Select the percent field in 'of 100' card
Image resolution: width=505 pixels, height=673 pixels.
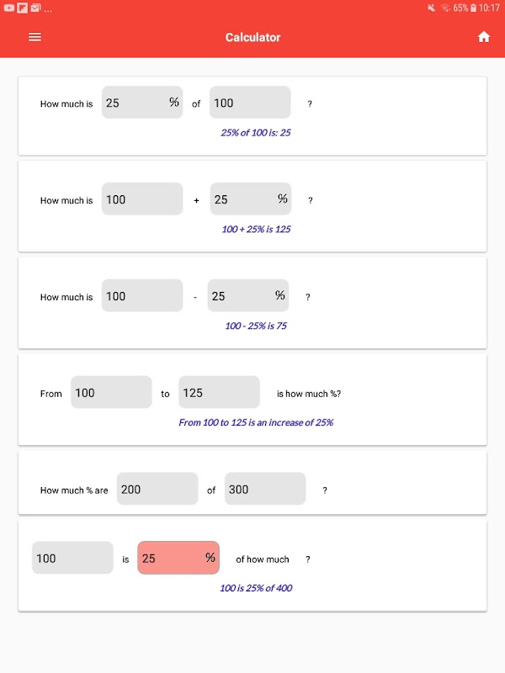141,103
